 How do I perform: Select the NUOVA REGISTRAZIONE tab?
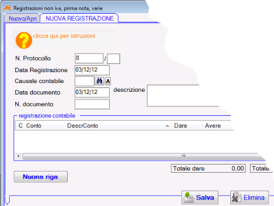(80, 19)
